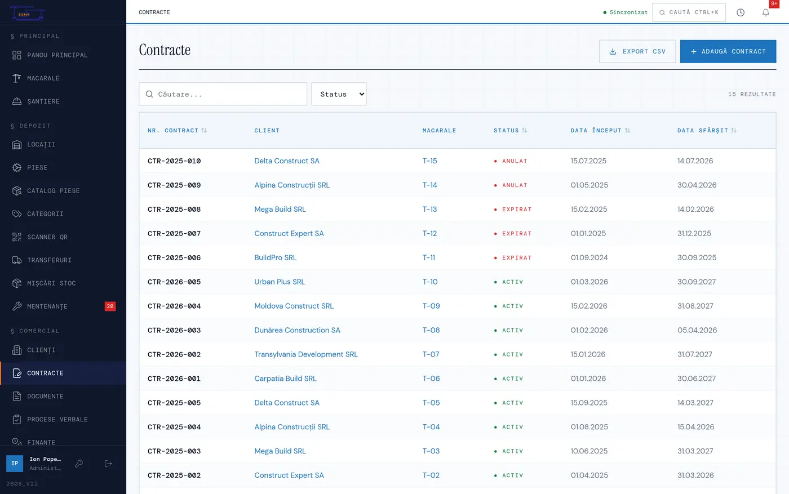The width and height of the screenshot is (789, 494).
Task: Focus the Căutare search field
Action: [x=223, y=94]
